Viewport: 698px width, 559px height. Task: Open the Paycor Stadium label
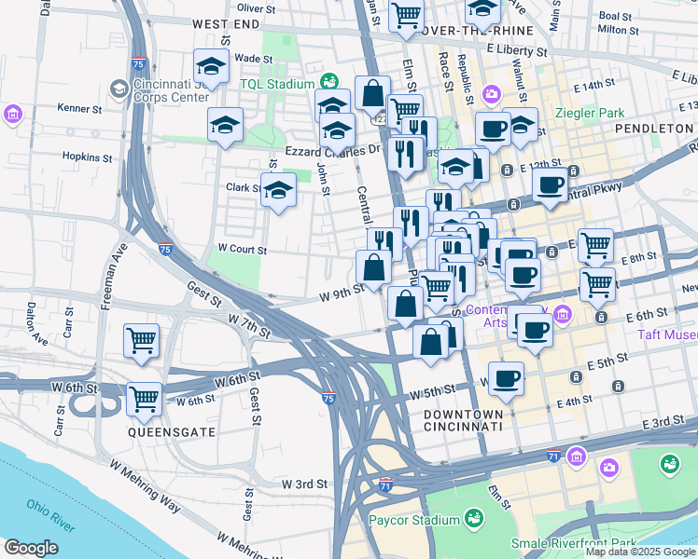(x=414, y=521)
